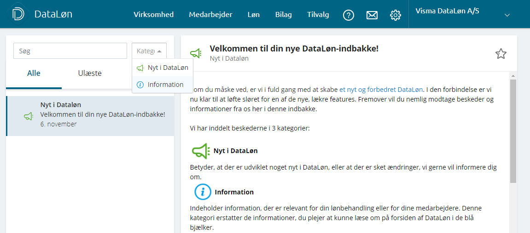Viewport: 530px width, 233px height.
Task: Open settings gear icon
Action: pos(395,15)
